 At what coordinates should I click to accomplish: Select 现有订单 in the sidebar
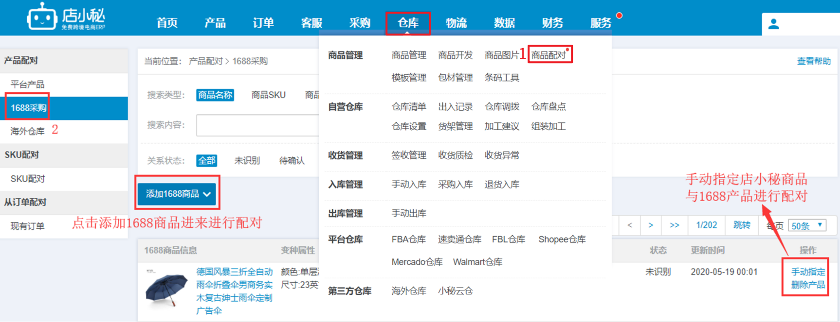pyautogui.click(x=27, y=226)
